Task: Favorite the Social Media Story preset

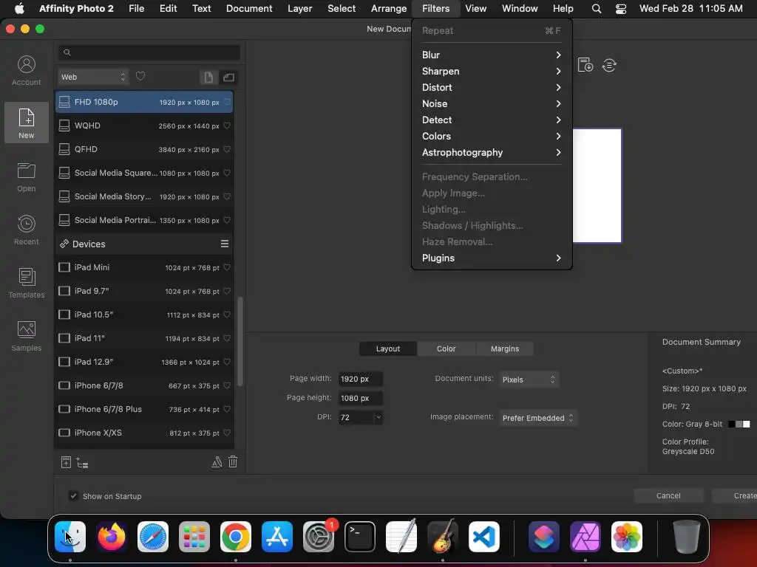Action: tap(227, 196)
